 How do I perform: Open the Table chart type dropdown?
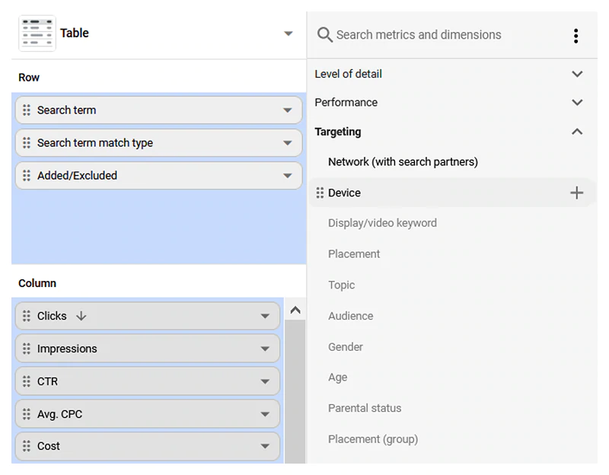pos(288,33)
